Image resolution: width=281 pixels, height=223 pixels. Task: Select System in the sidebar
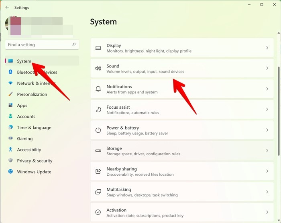coord(42,61)
